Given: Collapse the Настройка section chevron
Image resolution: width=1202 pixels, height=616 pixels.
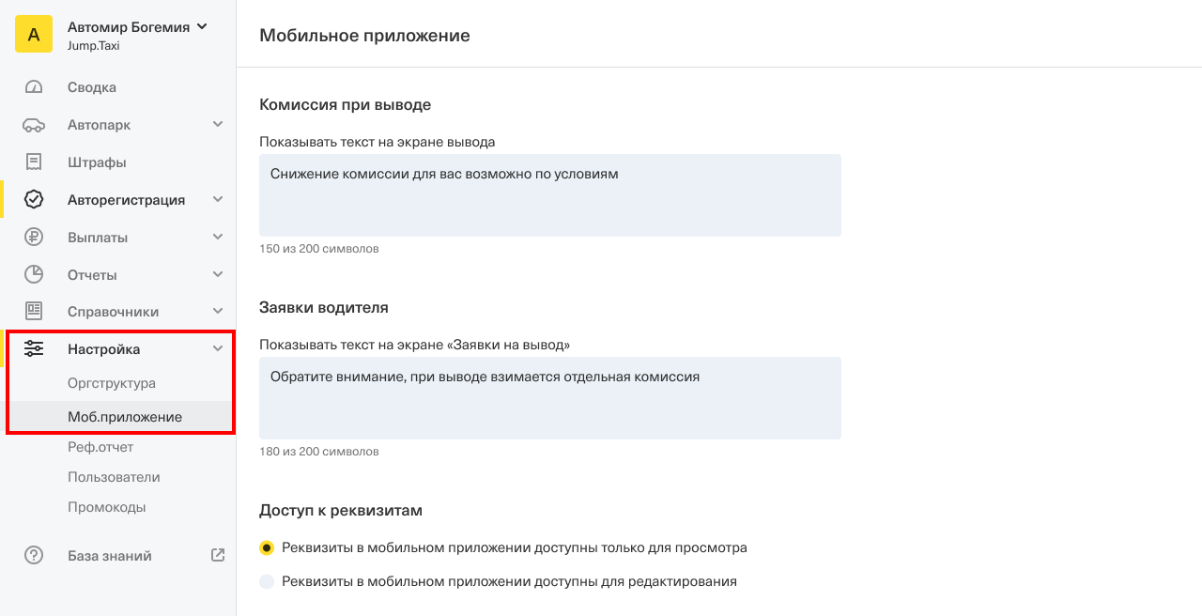Looking at the screenshot, I should click(218, 349).
